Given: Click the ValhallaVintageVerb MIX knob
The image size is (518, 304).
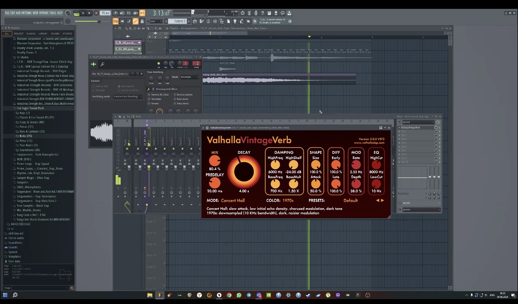Looking at the screenshot, I should (x=214, y=160).
